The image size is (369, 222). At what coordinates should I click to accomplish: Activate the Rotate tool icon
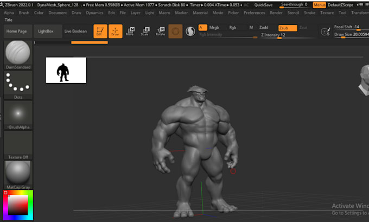tap(160, 31)
